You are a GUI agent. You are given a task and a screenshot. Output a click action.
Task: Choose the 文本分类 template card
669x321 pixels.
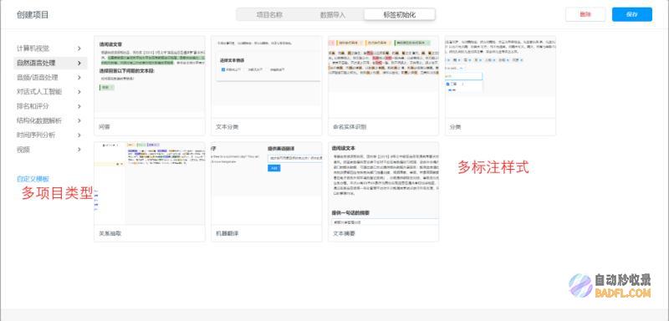point(266,86)
